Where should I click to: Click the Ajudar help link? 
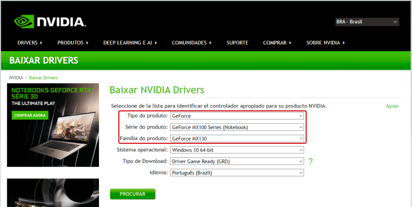tap(392, 106)
